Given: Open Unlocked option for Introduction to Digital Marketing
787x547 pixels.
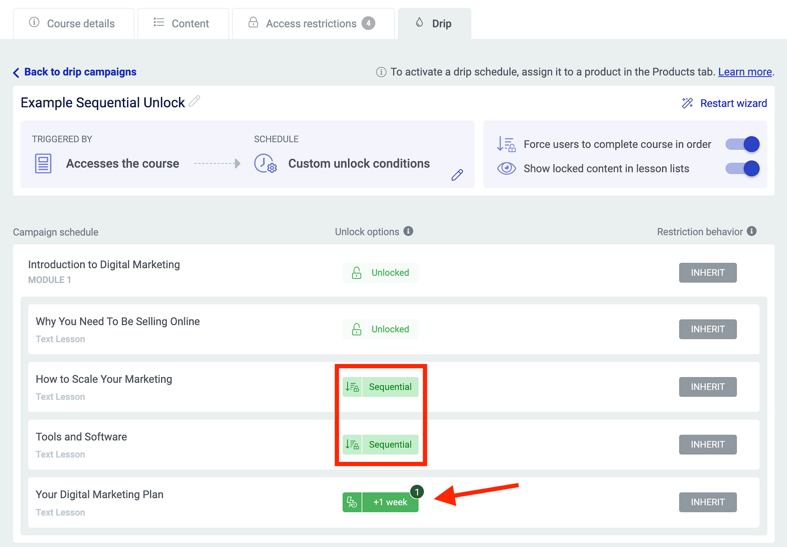Looking at the screenshot, I should pyautogui.click(x=390, y=273).
